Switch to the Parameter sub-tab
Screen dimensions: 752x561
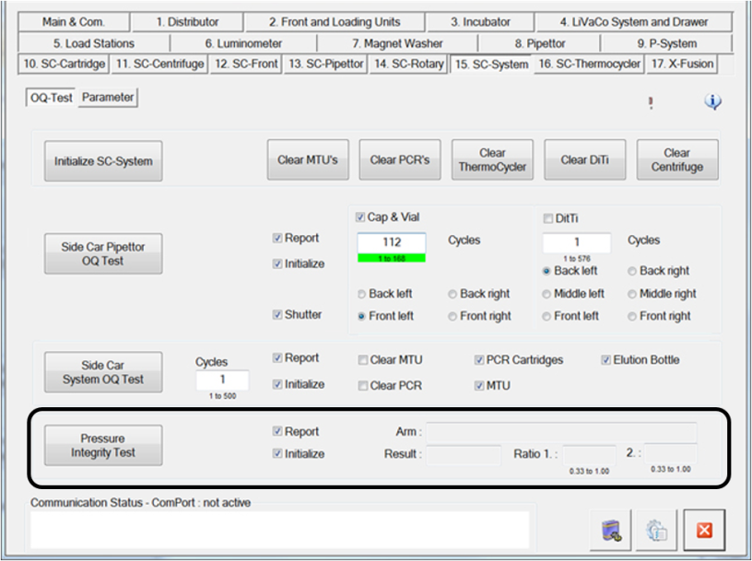[x=108, y=98]
